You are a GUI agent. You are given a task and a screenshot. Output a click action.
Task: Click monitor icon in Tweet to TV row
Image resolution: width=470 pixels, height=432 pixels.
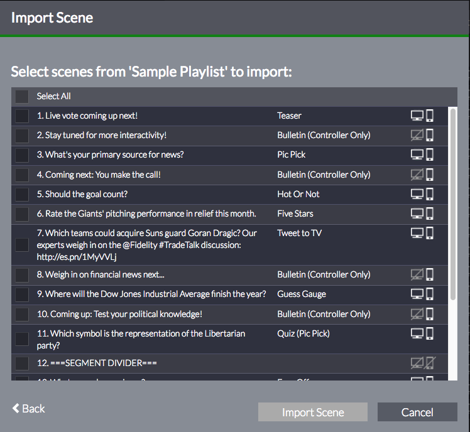[x=417, y=233]
